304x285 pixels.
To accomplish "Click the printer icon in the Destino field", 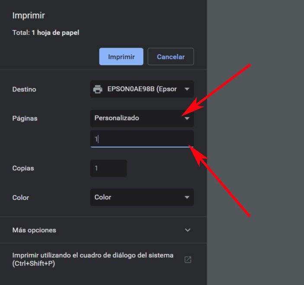I will (x=98, y=89).
